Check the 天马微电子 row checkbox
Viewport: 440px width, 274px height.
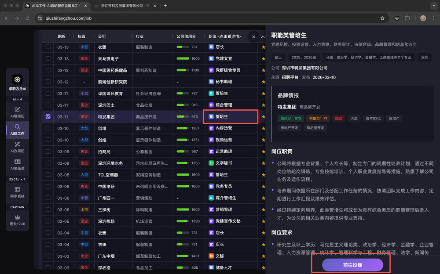pyautogui.click(x=48, y=58)
